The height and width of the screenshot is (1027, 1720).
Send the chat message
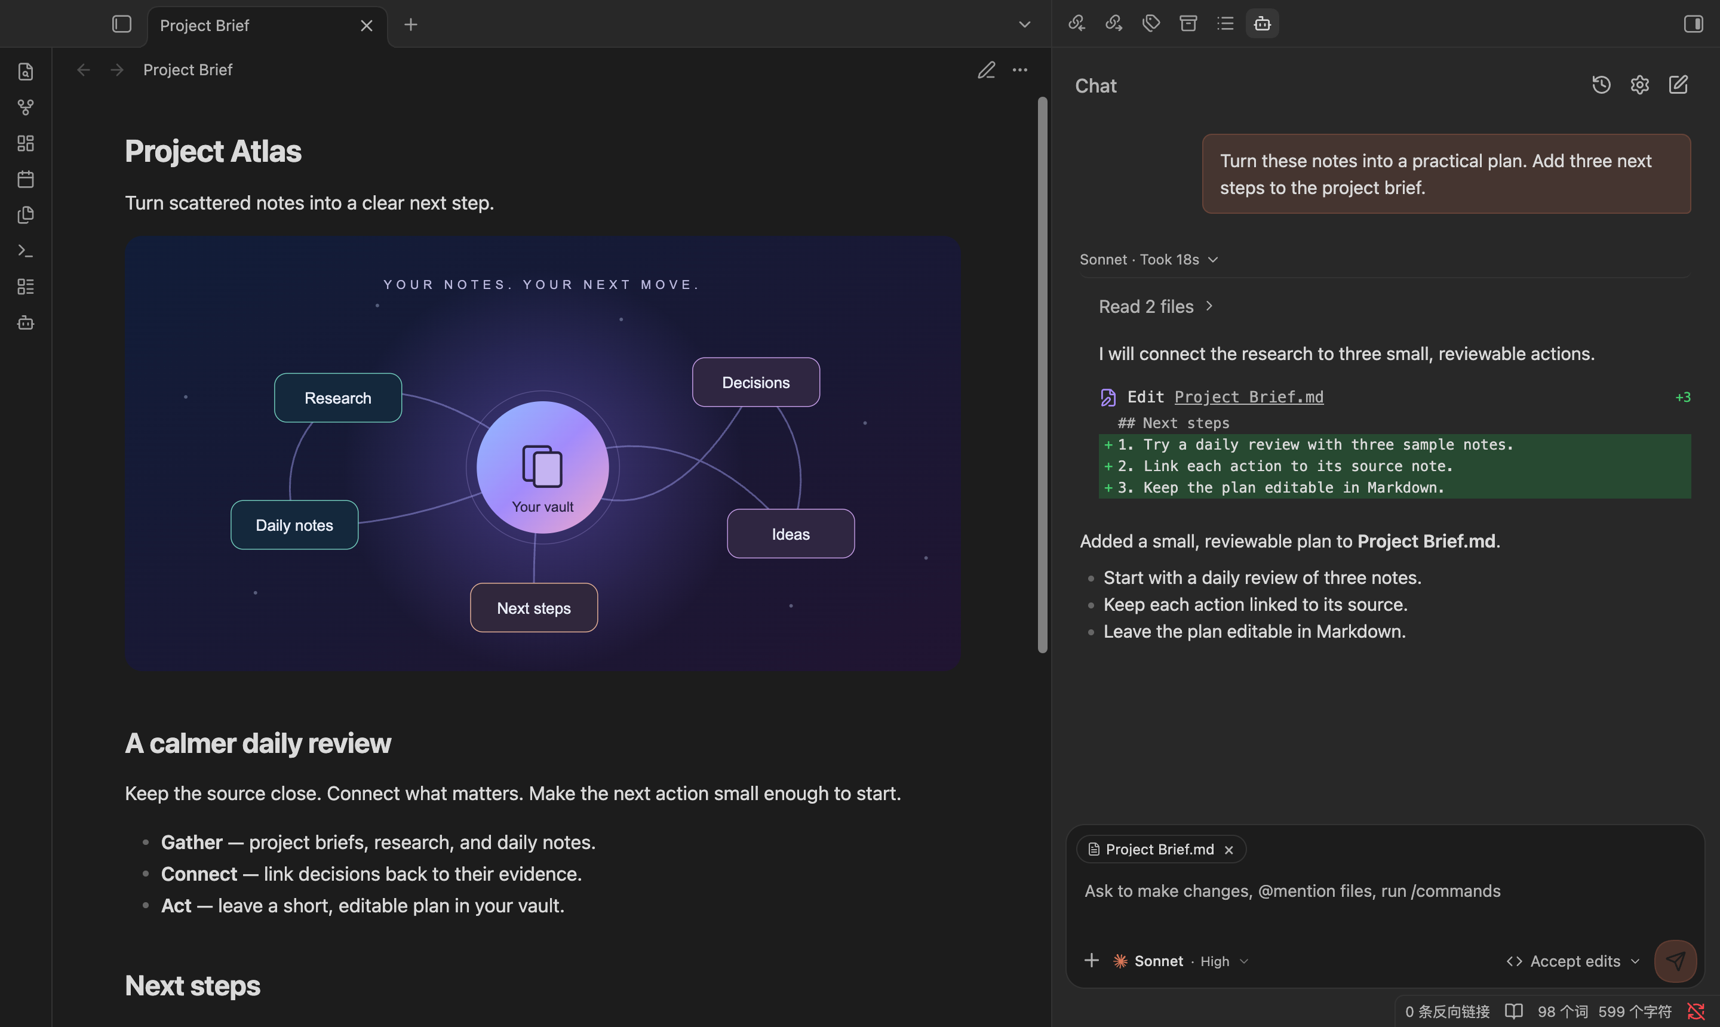1675,961
